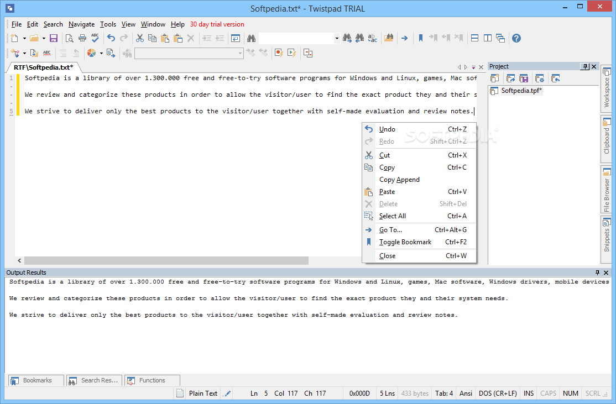Click the Print icon

[82, 38]
